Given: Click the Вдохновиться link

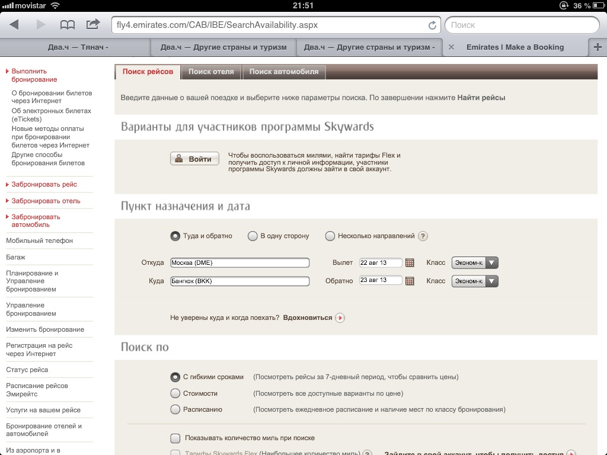Looking at the screenshot, I should pyautogui.click(x=308, y=318).
